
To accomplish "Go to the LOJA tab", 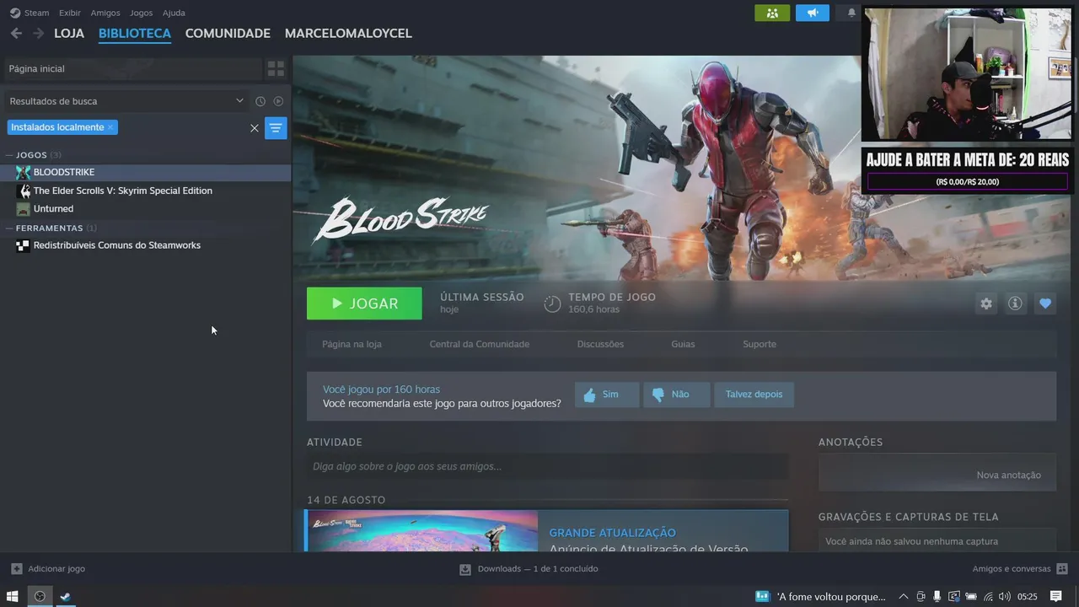I will [x=69, y=33].
